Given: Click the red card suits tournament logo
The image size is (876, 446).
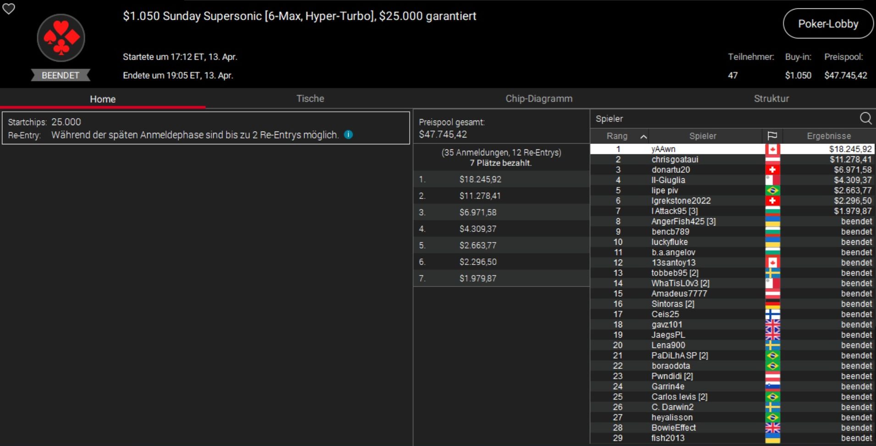Looking at the screenshot, I should click(61, 38).
